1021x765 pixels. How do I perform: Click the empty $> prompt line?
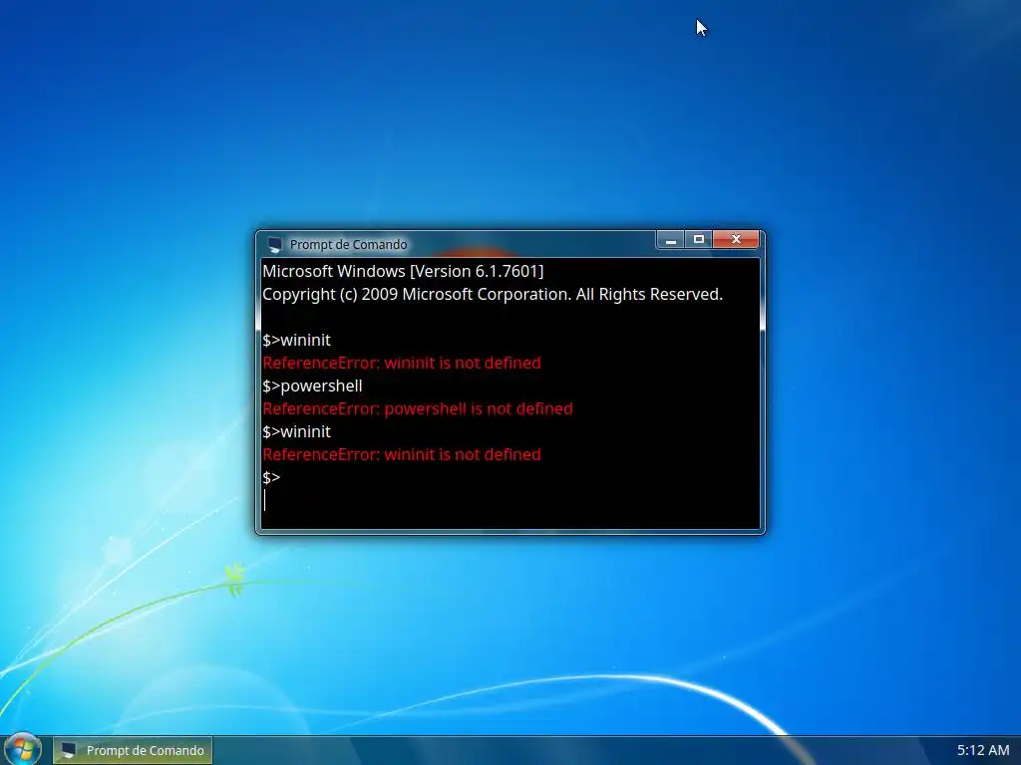click(271, 477)
